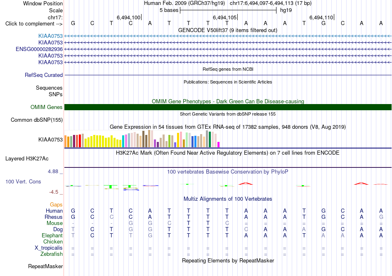Screen dimensions: 392x276
Task: Select the 'Rhesus' alignment row label
Action: 54,217
